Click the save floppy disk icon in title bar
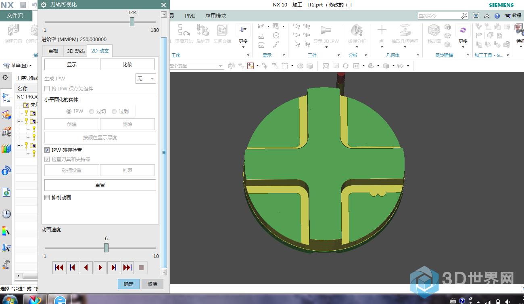Screen dimensions: 524x304 click(x=23, y=5)
